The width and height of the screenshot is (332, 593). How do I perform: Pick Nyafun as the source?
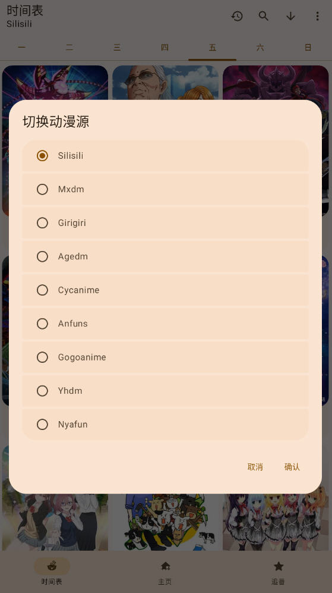166,424
